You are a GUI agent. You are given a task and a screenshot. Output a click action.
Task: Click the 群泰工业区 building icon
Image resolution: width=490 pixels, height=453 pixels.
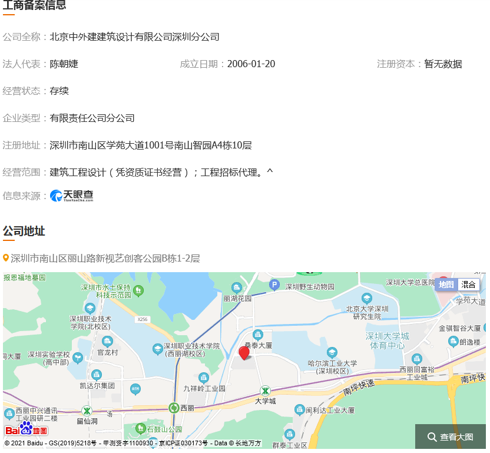pyautogui.click(x=290, y=435)
